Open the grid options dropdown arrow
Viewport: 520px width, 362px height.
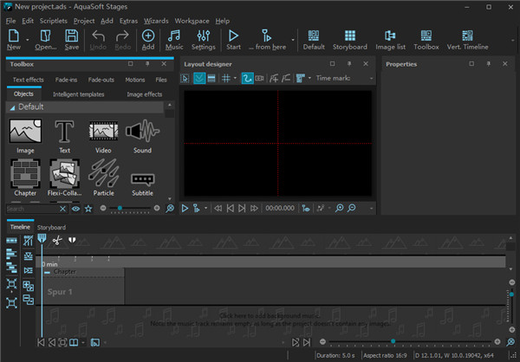click(236, 78)
